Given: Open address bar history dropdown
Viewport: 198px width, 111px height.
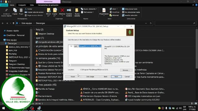Looking at the screenshot, I should 146,23.
